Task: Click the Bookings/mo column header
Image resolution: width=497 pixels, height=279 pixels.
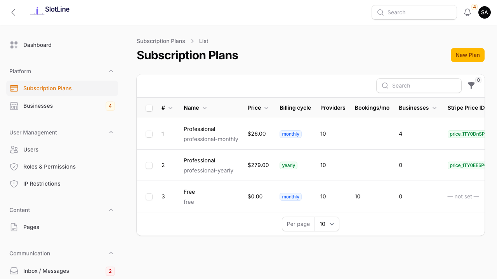Action: click(x=372, y=108)
